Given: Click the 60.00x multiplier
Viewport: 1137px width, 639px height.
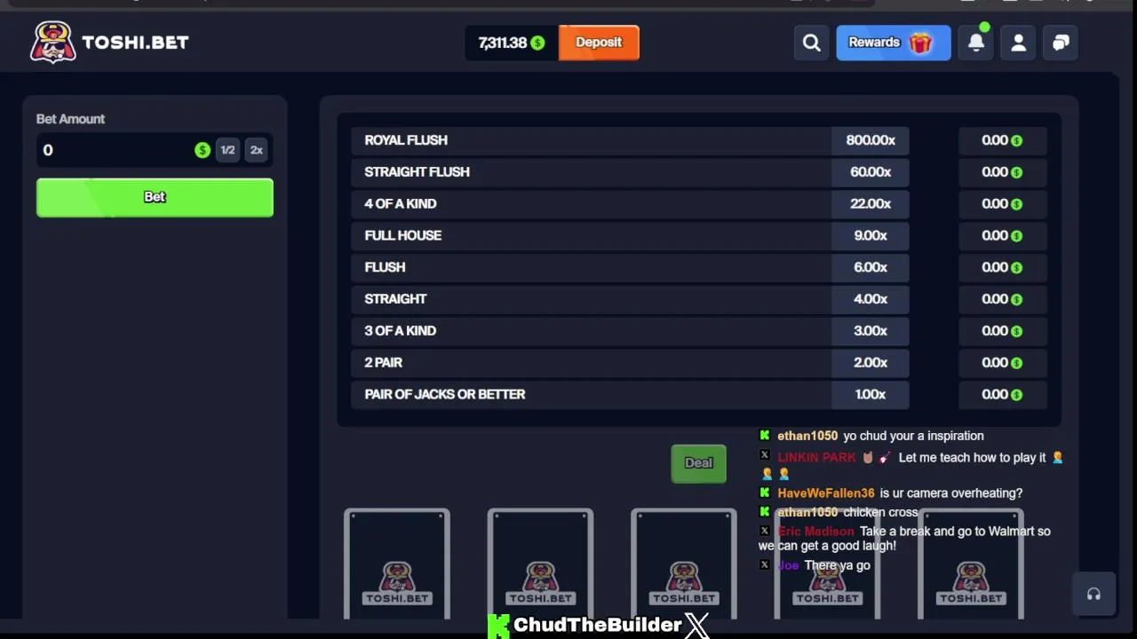Looking at the screenshot, I should coord(871,172).
